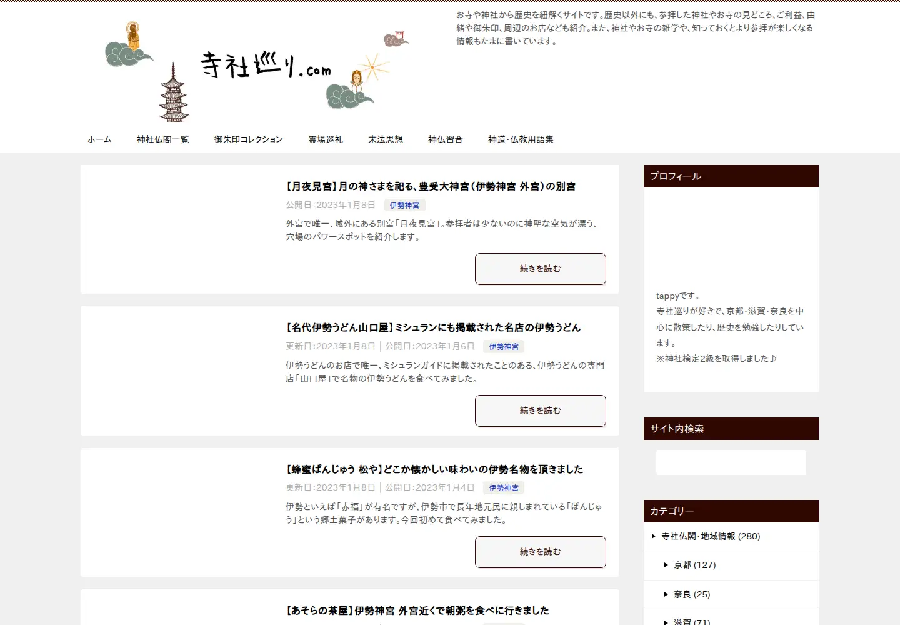The height and width of the screenshot is (625, 900).
Task: Open the 月夜見宮 article title
Action: (x=431, y=186)
